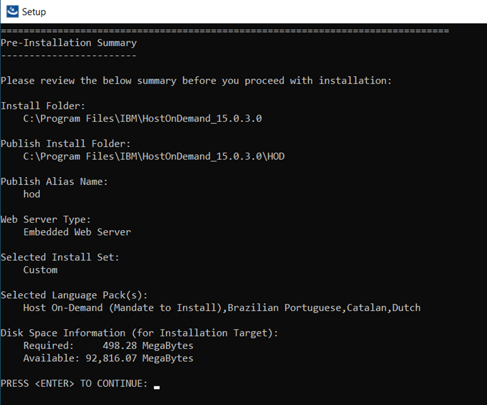Click "Brazilian Portuguese" in the language list

pos(284,308)
